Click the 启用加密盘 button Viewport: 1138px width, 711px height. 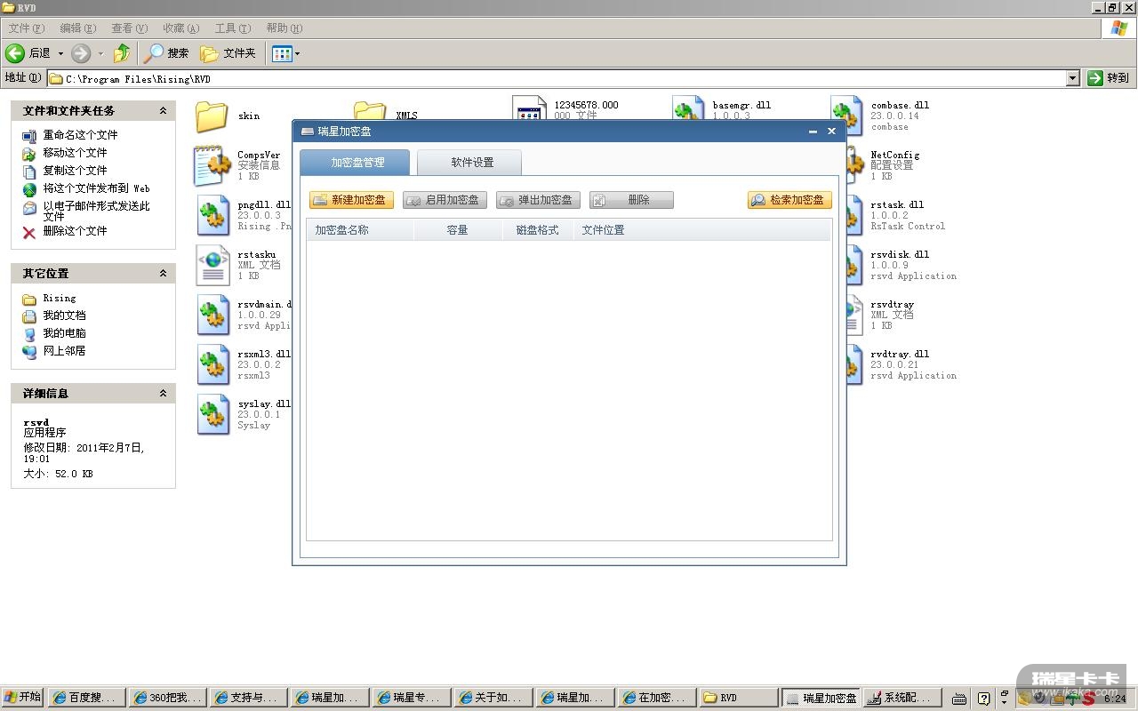[445, 200]
